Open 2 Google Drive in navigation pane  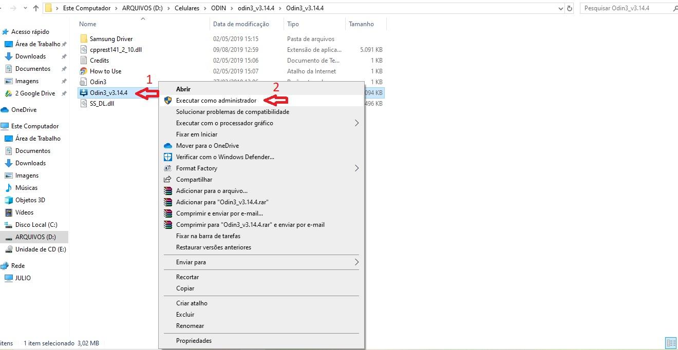pos(35,93)
